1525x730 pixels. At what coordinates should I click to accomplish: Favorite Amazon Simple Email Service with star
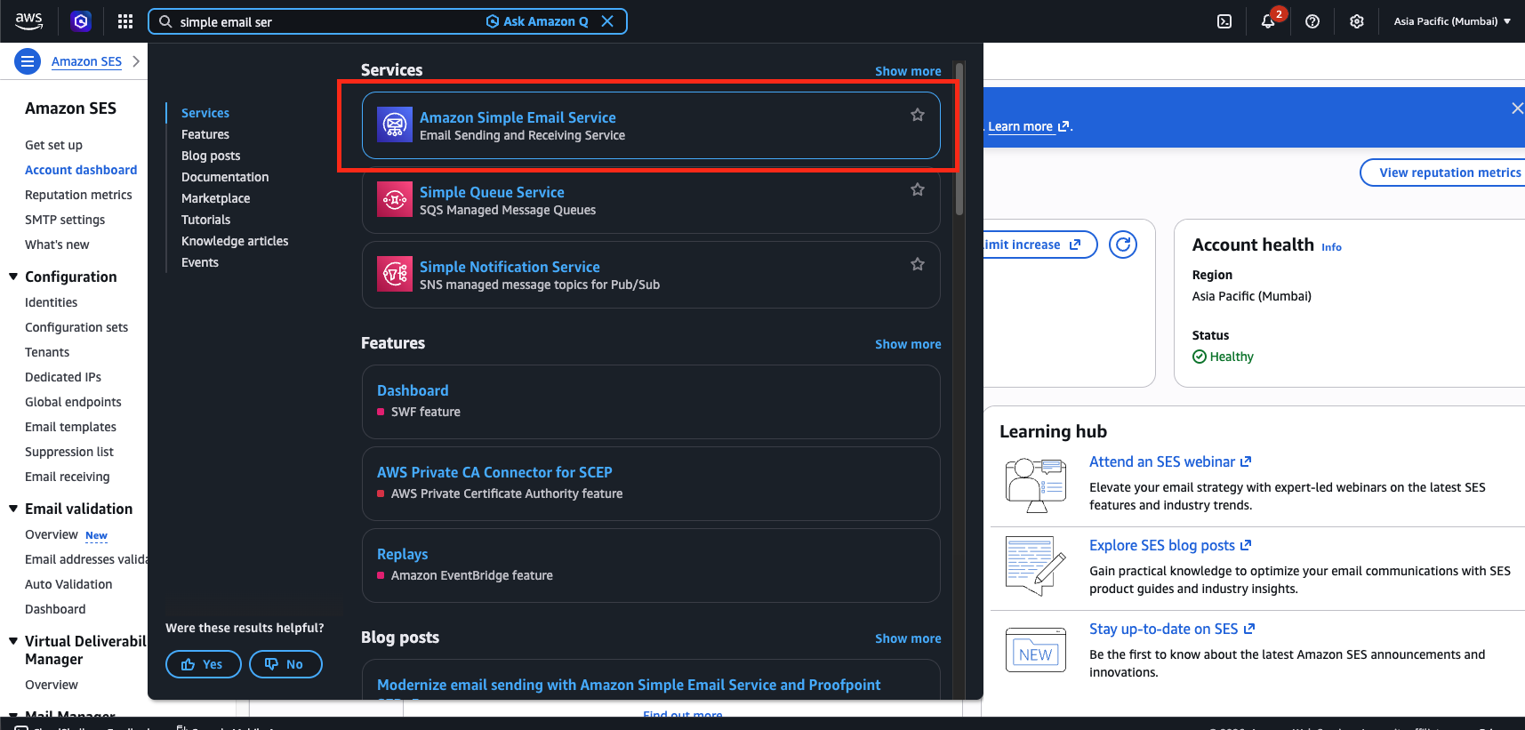pos(918,115)
